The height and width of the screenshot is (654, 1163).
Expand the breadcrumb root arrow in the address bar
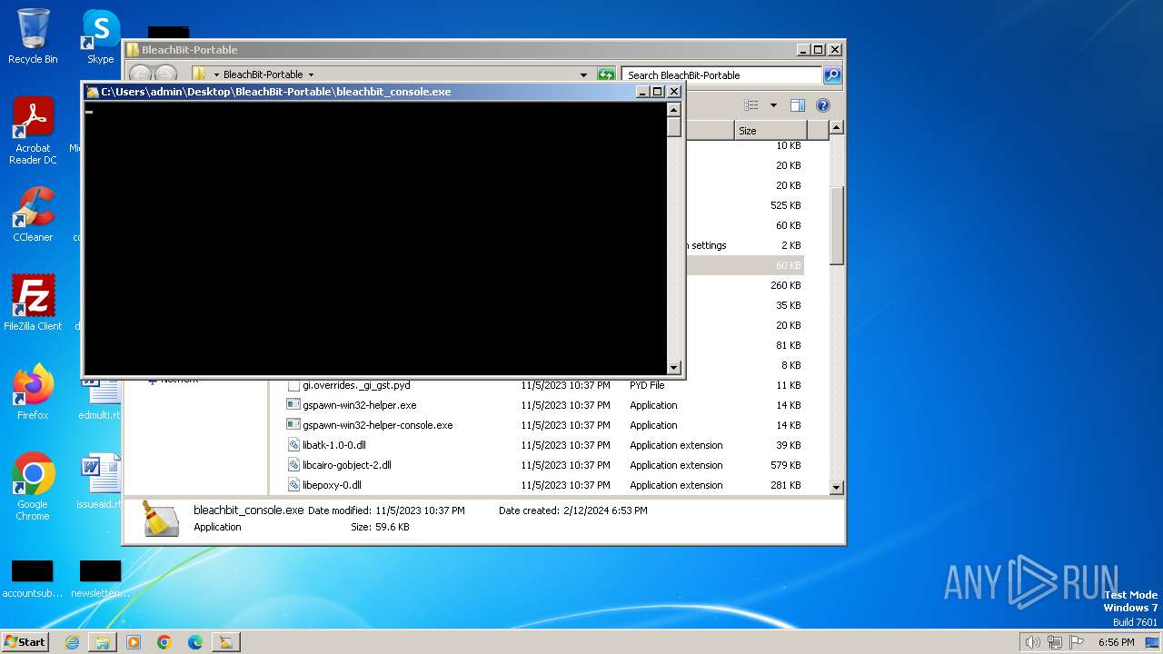[x=216, y=74]
